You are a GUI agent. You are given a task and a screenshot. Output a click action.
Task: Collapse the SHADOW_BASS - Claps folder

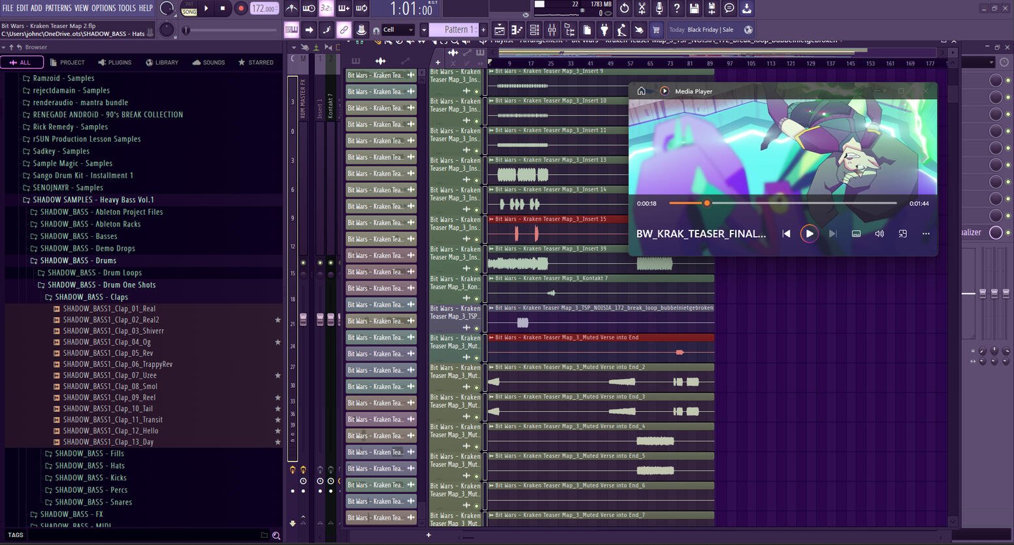point(91,297)
